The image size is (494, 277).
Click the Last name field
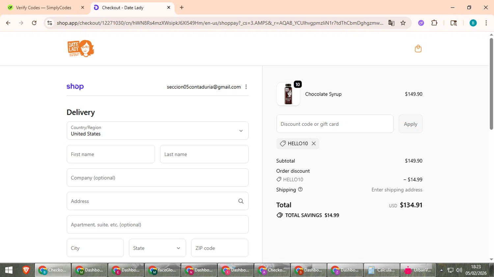click(204, 154)
